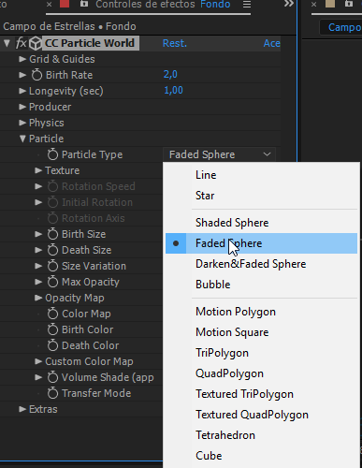Toggle Birth Rate stopwatch

pyautogui.click(x=36, y=75)
